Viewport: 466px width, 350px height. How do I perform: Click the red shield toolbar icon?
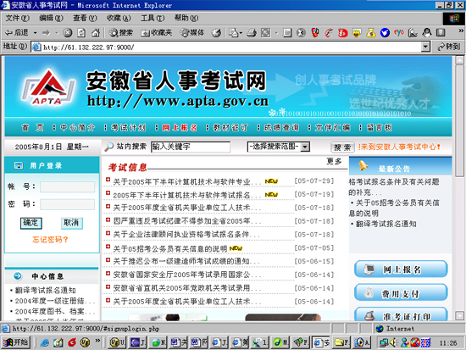click(315, 33)
